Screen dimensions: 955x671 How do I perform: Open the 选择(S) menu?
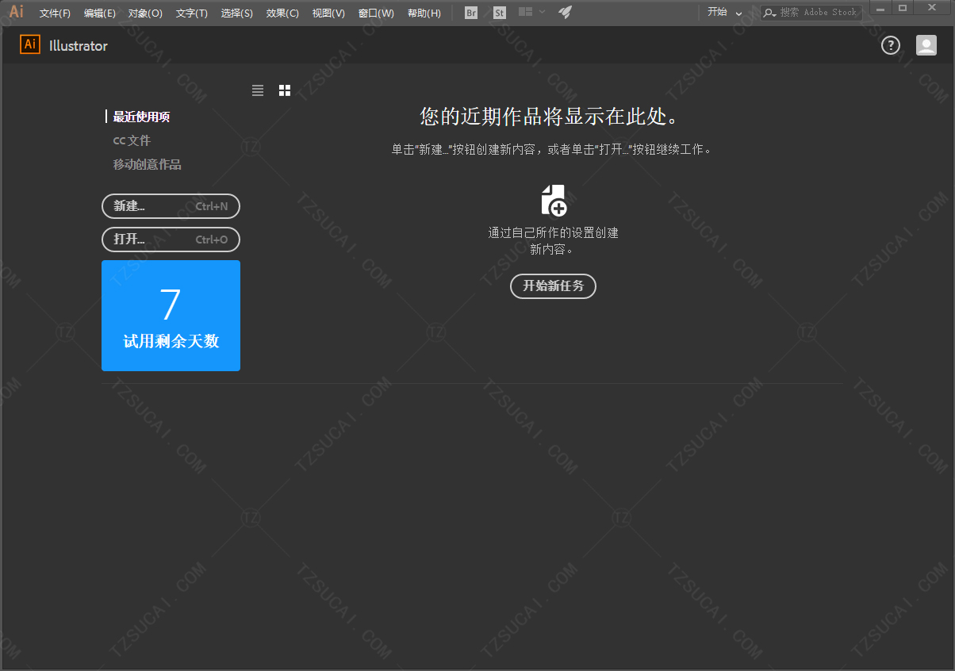237,13
